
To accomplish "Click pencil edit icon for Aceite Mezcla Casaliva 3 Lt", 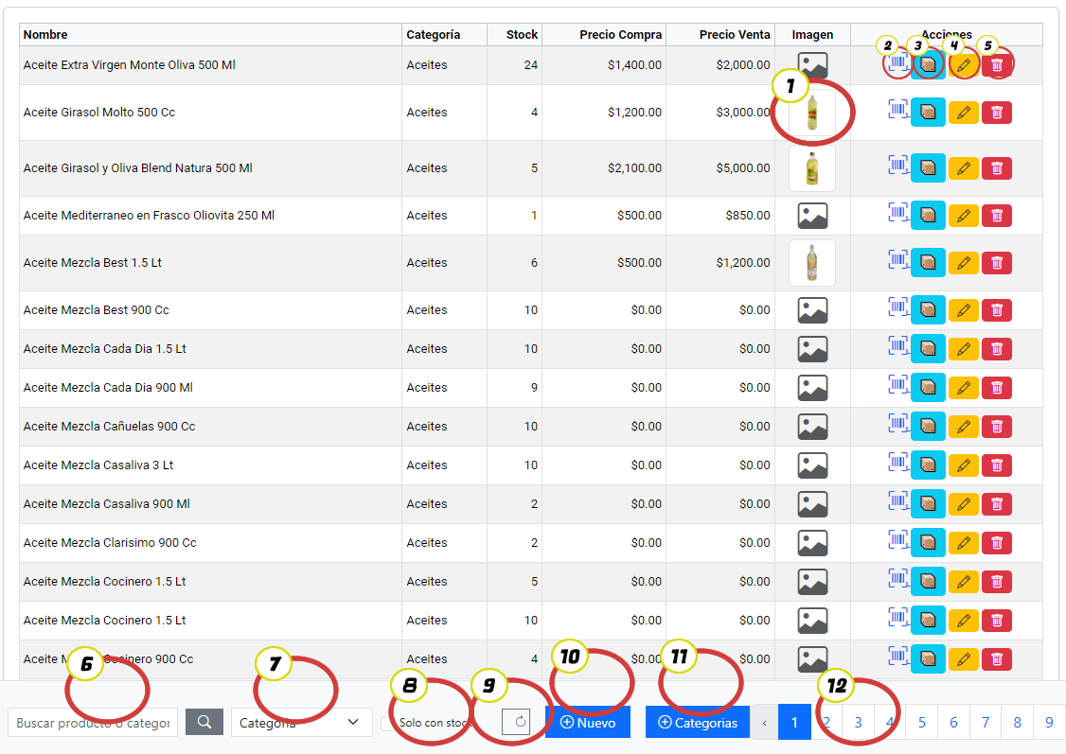I will [963, 465].
